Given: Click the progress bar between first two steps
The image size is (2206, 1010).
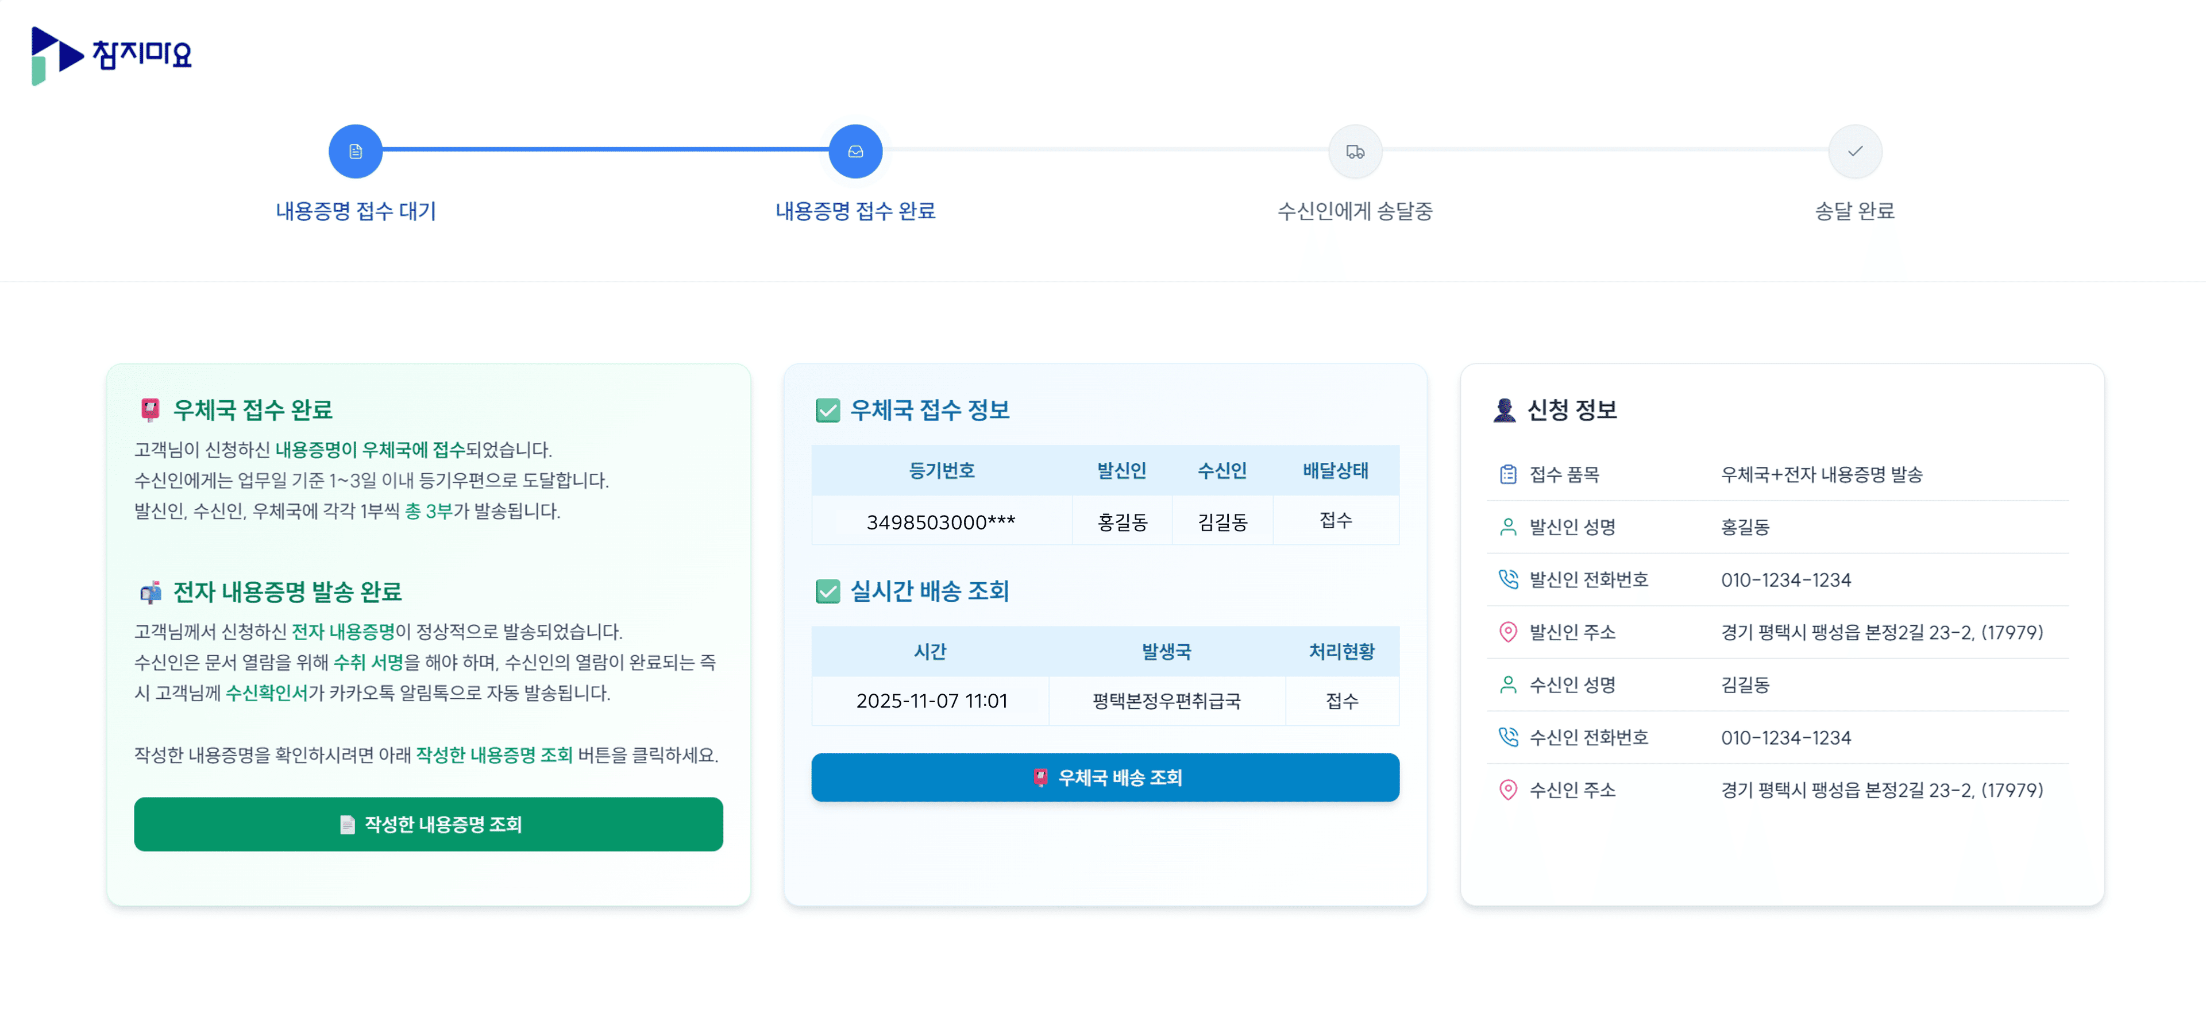Looking at the screenshot, I should 599,150.
